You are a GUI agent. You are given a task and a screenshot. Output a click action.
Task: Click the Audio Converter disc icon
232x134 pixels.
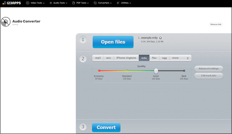pos(6,22)
